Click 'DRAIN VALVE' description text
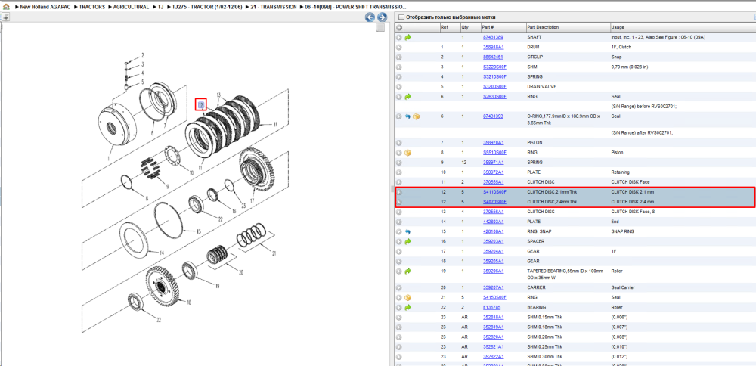Image resolution: width=756 pixels, height=366 pixels. [x=541, y=87]
